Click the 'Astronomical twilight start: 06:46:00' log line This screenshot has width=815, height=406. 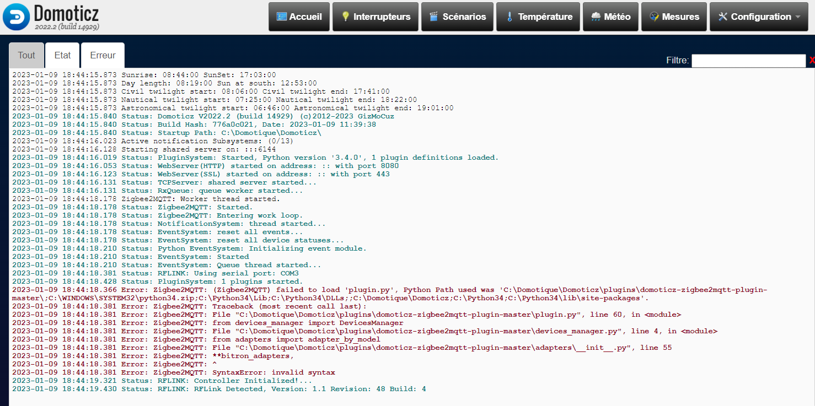233,108
